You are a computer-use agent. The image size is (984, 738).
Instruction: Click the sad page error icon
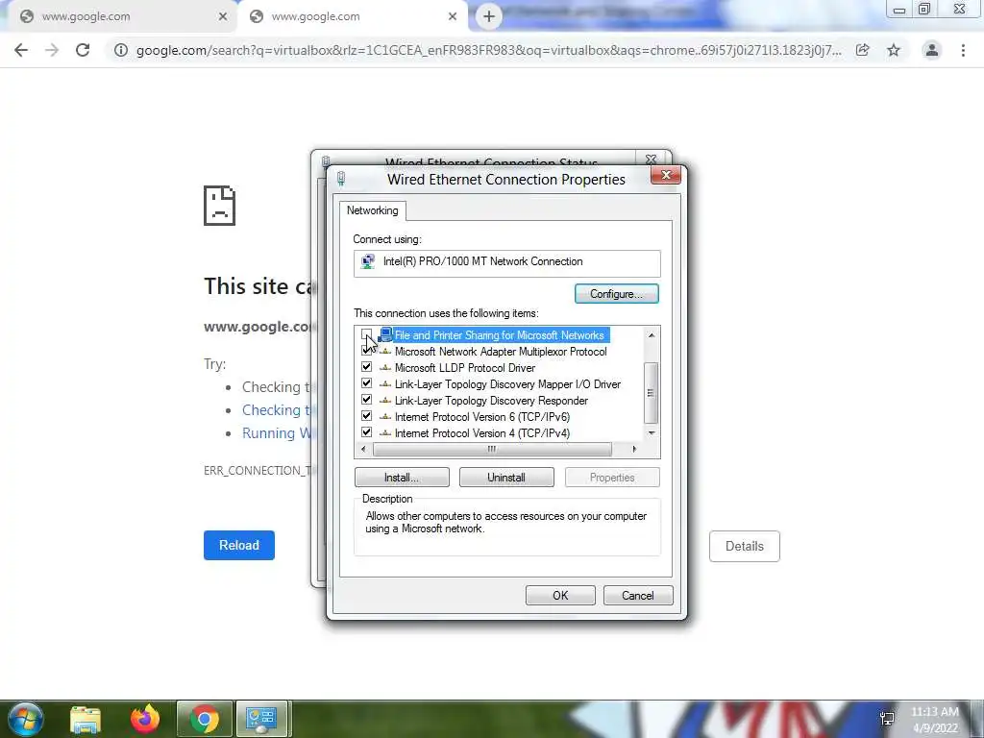pos(220,206)
